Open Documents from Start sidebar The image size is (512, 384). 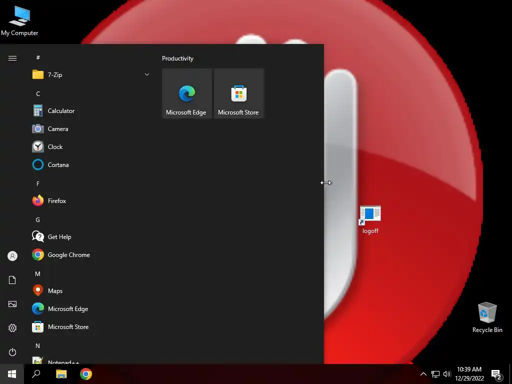[x=12, y=280]
